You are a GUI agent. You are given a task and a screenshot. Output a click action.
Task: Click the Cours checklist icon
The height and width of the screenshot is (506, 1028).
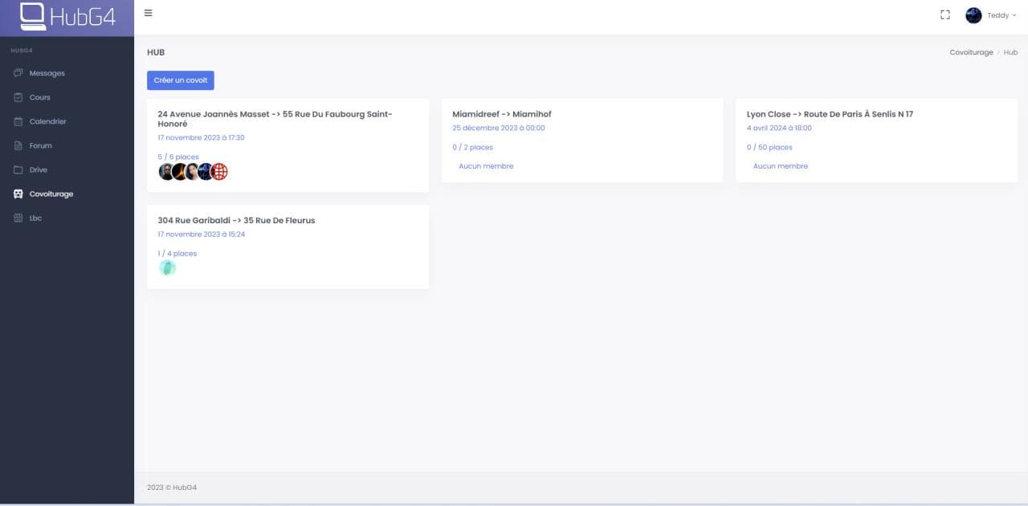point(18,97)
